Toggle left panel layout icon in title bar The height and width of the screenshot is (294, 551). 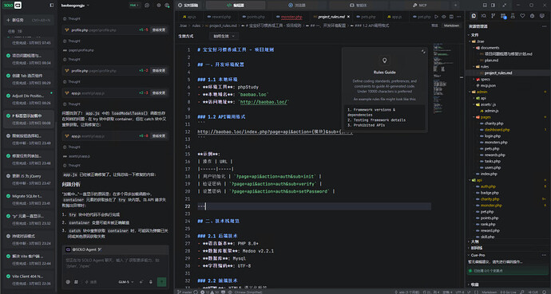pos(485,6)
